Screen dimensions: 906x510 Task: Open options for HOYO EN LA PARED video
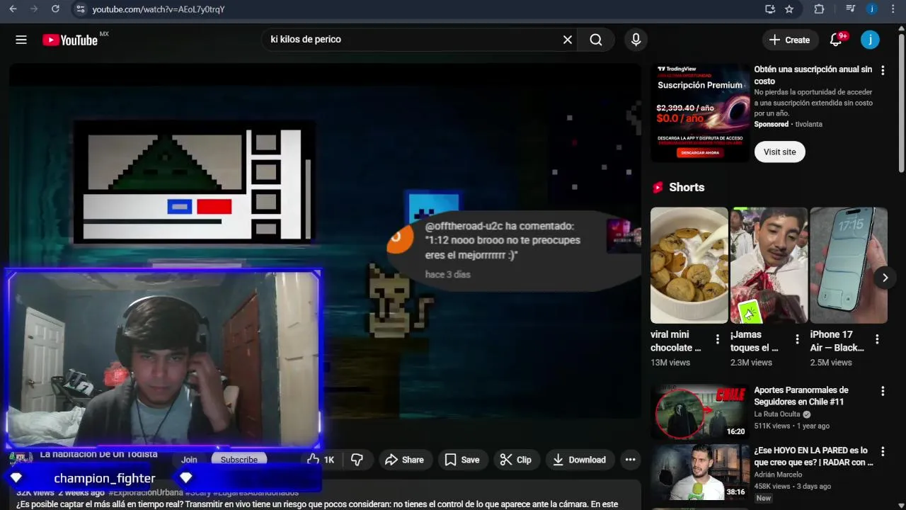pos(883,451)
